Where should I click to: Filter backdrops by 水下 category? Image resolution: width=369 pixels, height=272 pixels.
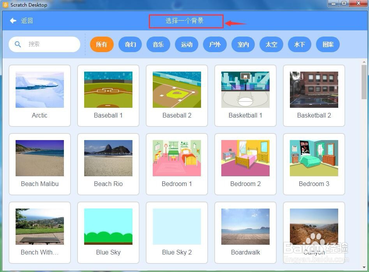pos(300,44)
